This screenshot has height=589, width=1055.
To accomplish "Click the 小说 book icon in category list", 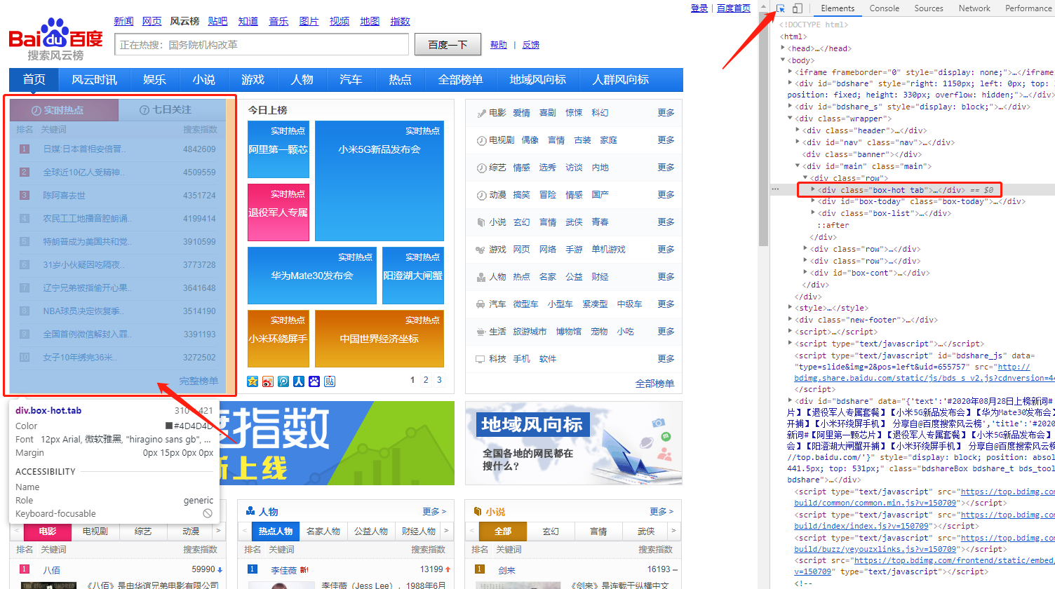I will click(x=481, y=222).
